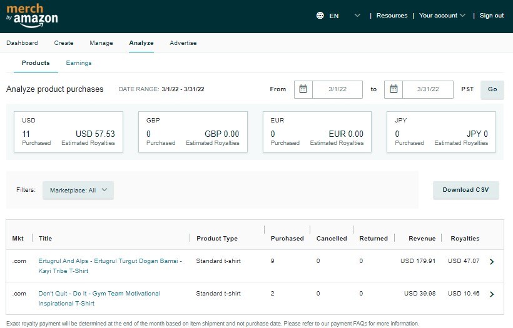Sort by the Mkt column header
This screenshot has height=328, width=513.
coord(18,239)
